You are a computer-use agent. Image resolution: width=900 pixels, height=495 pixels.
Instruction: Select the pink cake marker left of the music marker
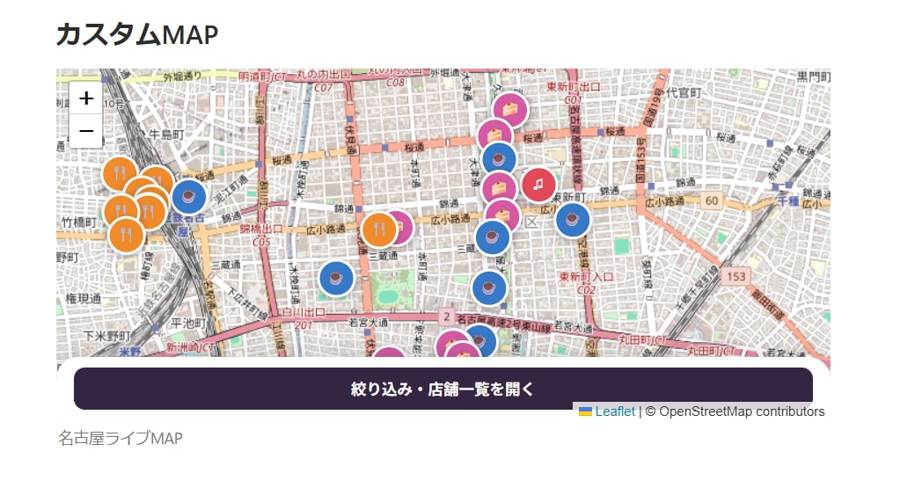[x=498, y=187]
